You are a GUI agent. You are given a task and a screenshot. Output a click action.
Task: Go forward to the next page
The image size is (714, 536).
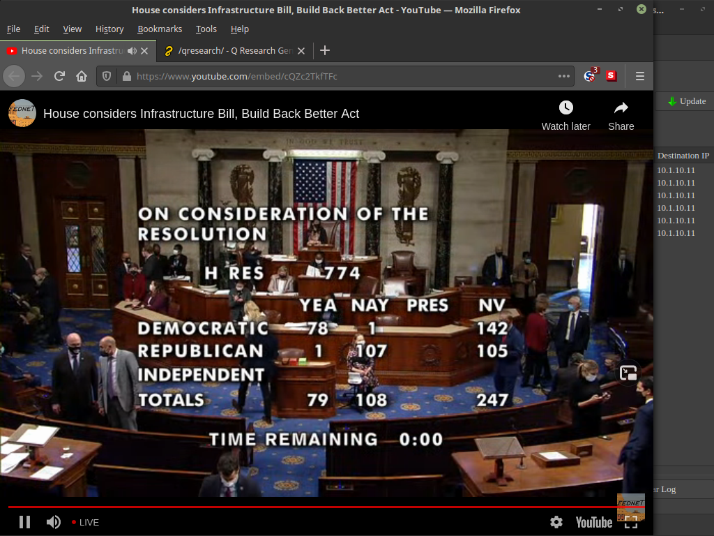[x=37, y=77]
